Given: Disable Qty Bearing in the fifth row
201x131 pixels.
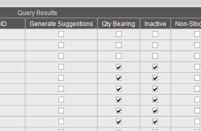Looking at the screenshot, I should click(119, 78).
